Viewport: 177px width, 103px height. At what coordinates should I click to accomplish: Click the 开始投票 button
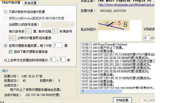(x=122, y=100)
